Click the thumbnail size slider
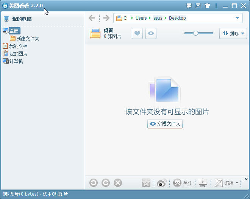This screenshot has width=250, height=199. pyautogui.click(x=195, y=33)
